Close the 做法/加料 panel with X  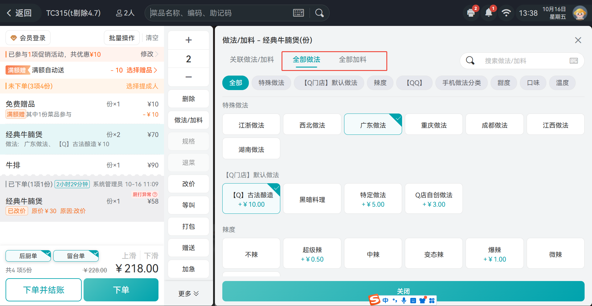coord(578,40)
